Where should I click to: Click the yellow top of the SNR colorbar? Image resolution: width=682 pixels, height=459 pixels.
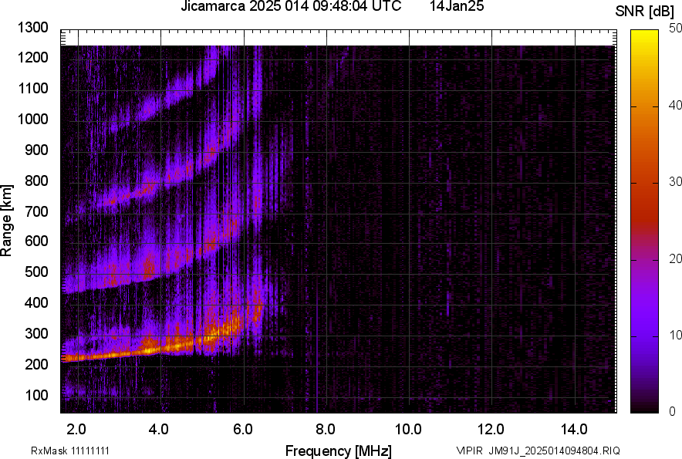tap(645, 37)
